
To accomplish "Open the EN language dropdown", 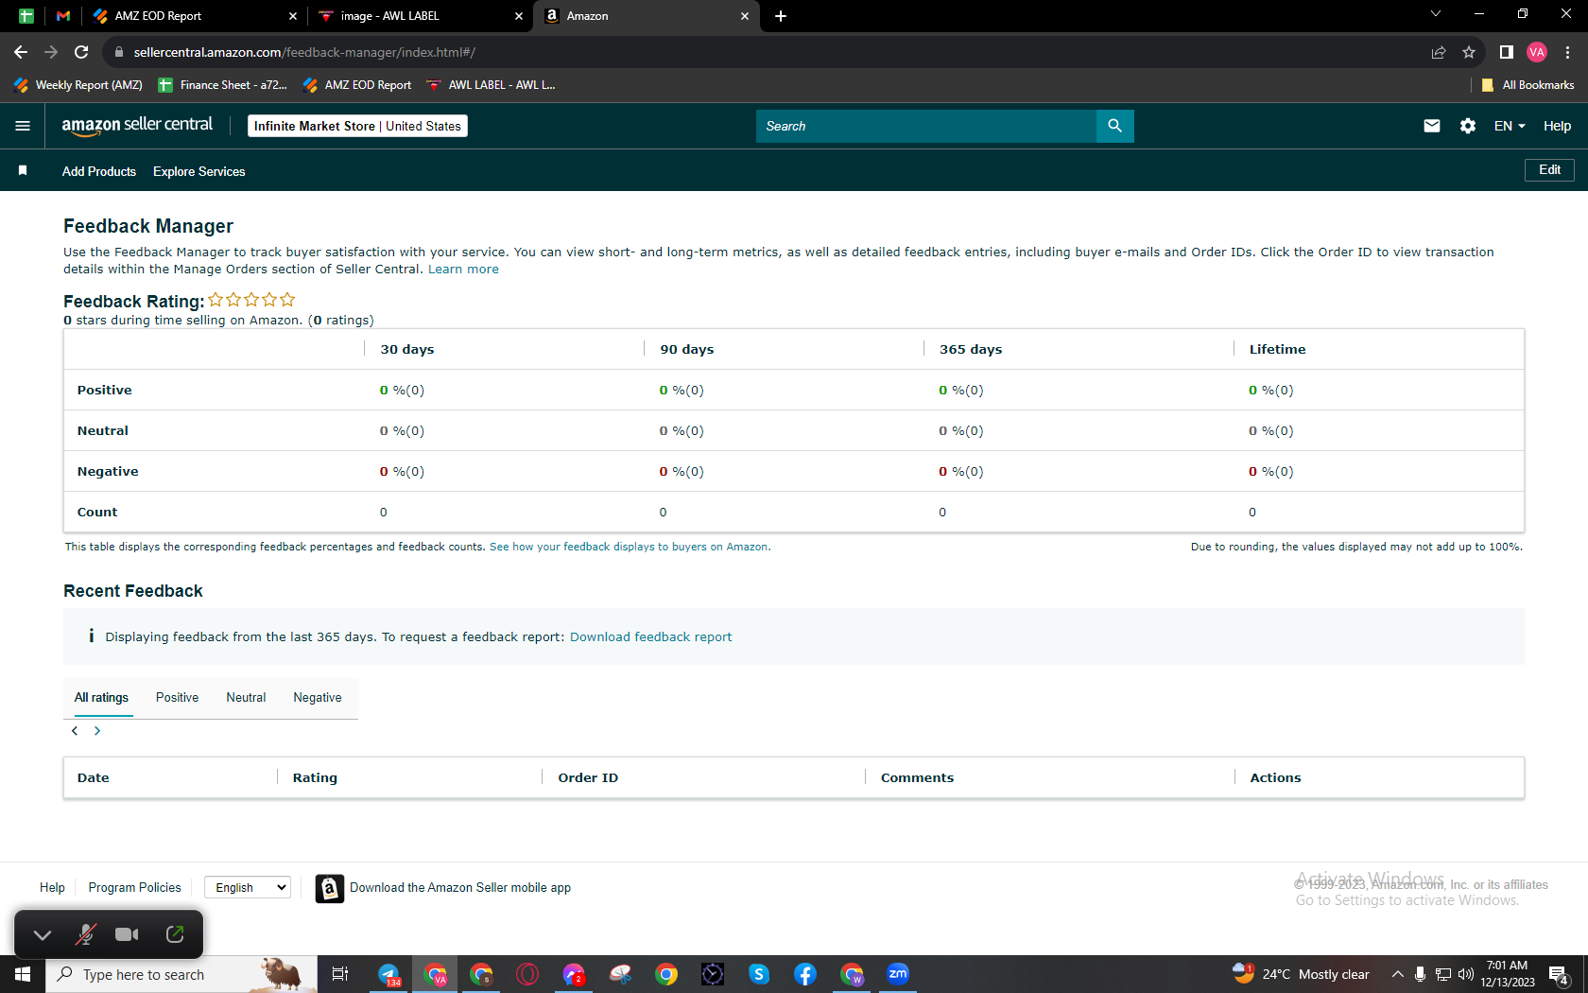I will (x=1510, y=126).
